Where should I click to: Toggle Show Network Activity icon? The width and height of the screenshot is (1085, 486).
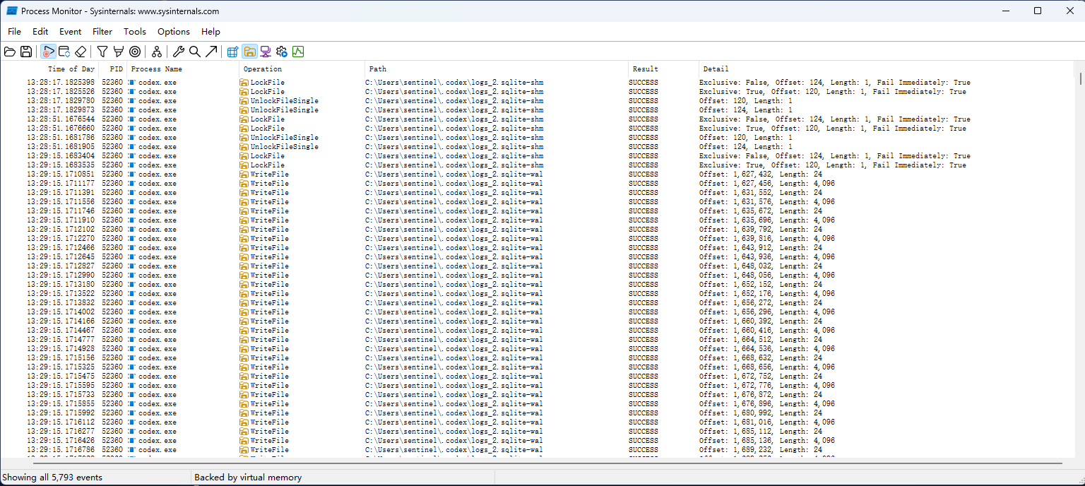[x=266, y=52]
